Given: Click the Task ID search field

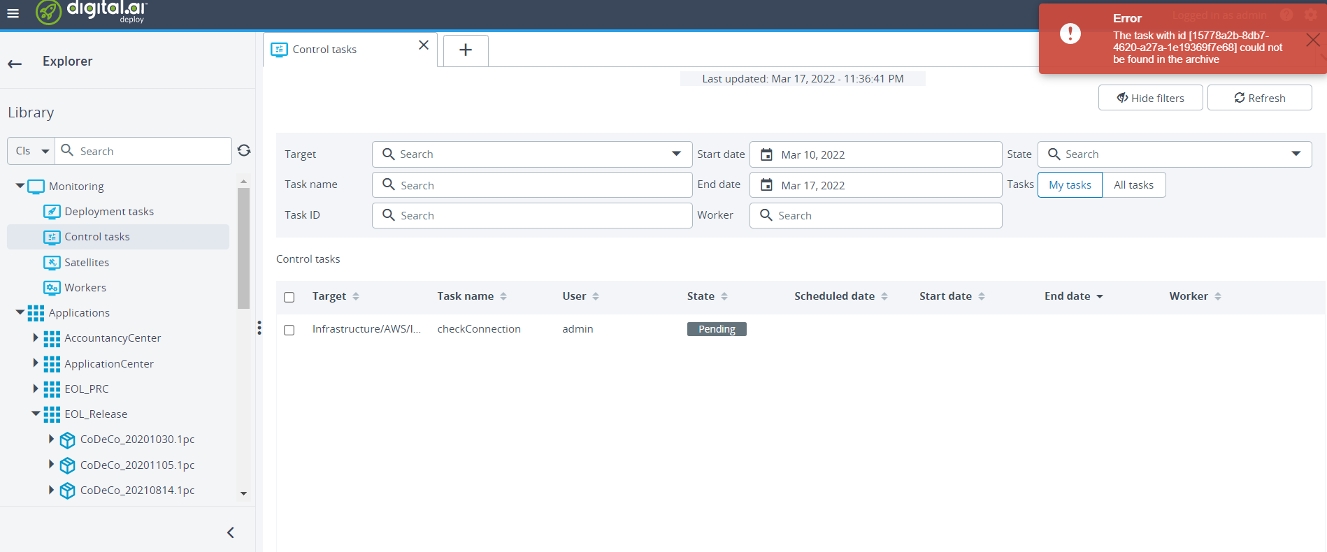Looking at the screenshot, I should click(532, 215).
